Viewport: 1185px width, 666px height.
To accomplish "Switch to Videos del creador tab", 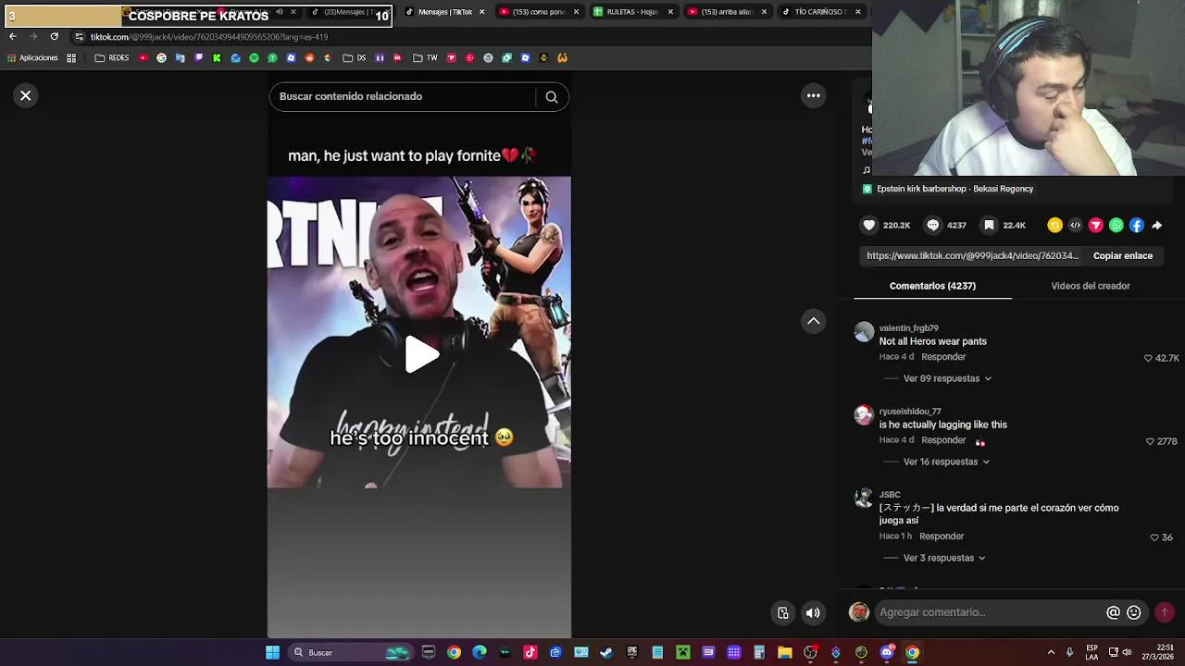I will tap(1091, 286).
